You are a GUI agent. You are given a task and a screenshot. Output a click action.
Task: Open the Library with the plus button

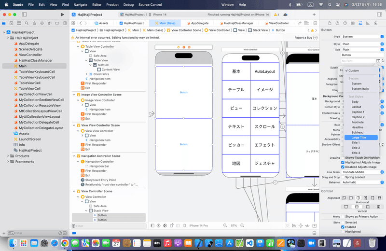pyautogui.click(x=314, y=14)
